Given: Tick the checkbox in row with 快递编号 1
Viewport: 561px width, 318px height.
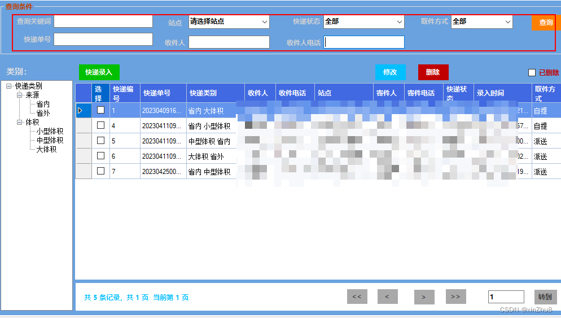Looking at the screenshot, I should pyautogui.click(x=101, y=110).
